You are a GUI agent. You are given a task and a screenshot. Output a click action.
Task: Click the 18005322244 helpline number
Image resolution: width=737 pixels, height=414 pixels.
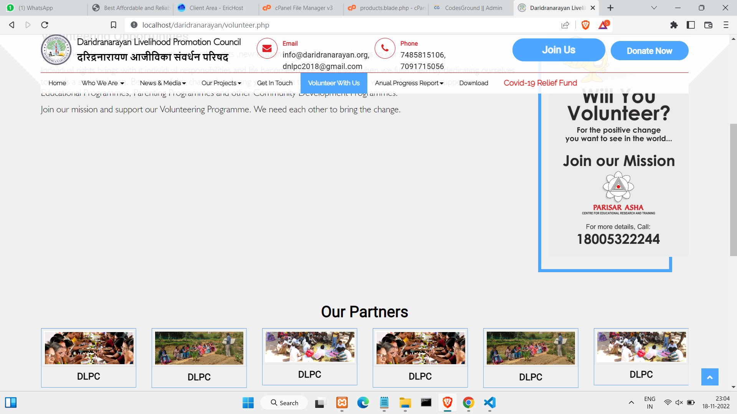pos(618,239)
